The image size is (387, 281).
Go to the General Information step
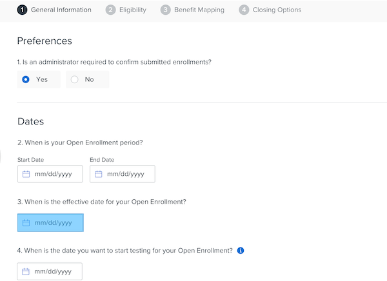tap(61, 10)
